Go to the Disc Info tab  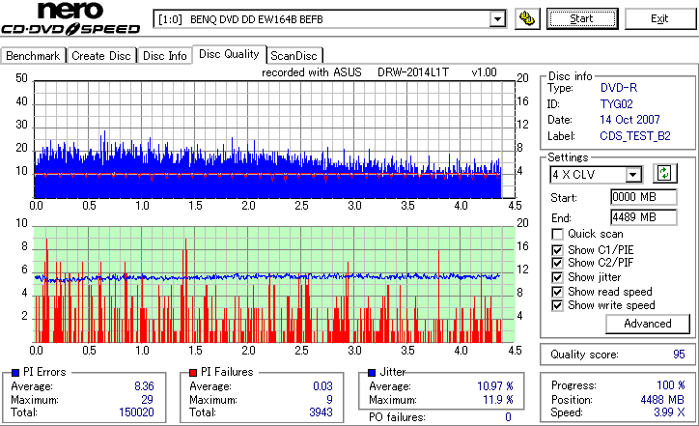(164, 56)
